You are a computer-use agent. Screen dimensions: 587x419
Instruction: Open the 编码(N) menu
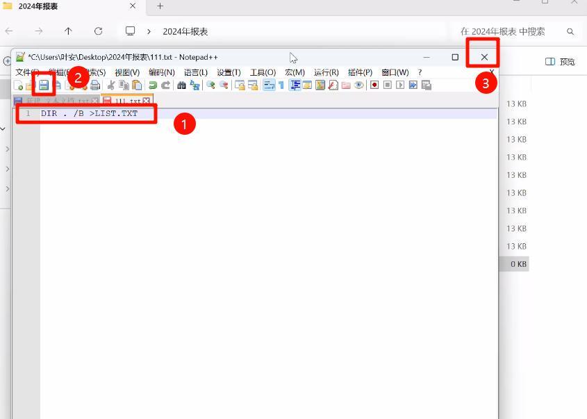[161, 72]
